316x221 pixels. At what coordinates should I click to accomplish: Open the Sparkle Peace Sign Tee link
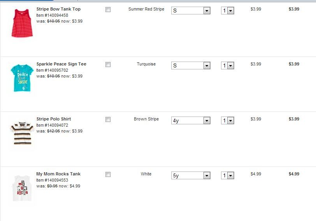(61, 64)
